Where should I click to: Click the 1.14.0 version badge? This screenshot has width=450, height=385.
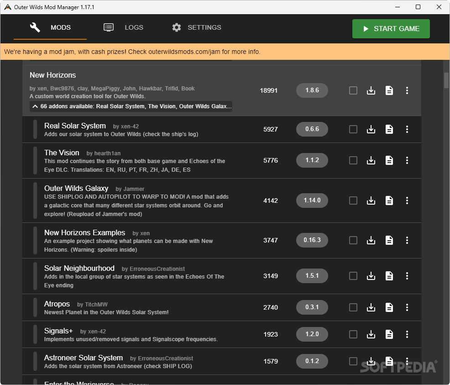click(x=312, y=200)
